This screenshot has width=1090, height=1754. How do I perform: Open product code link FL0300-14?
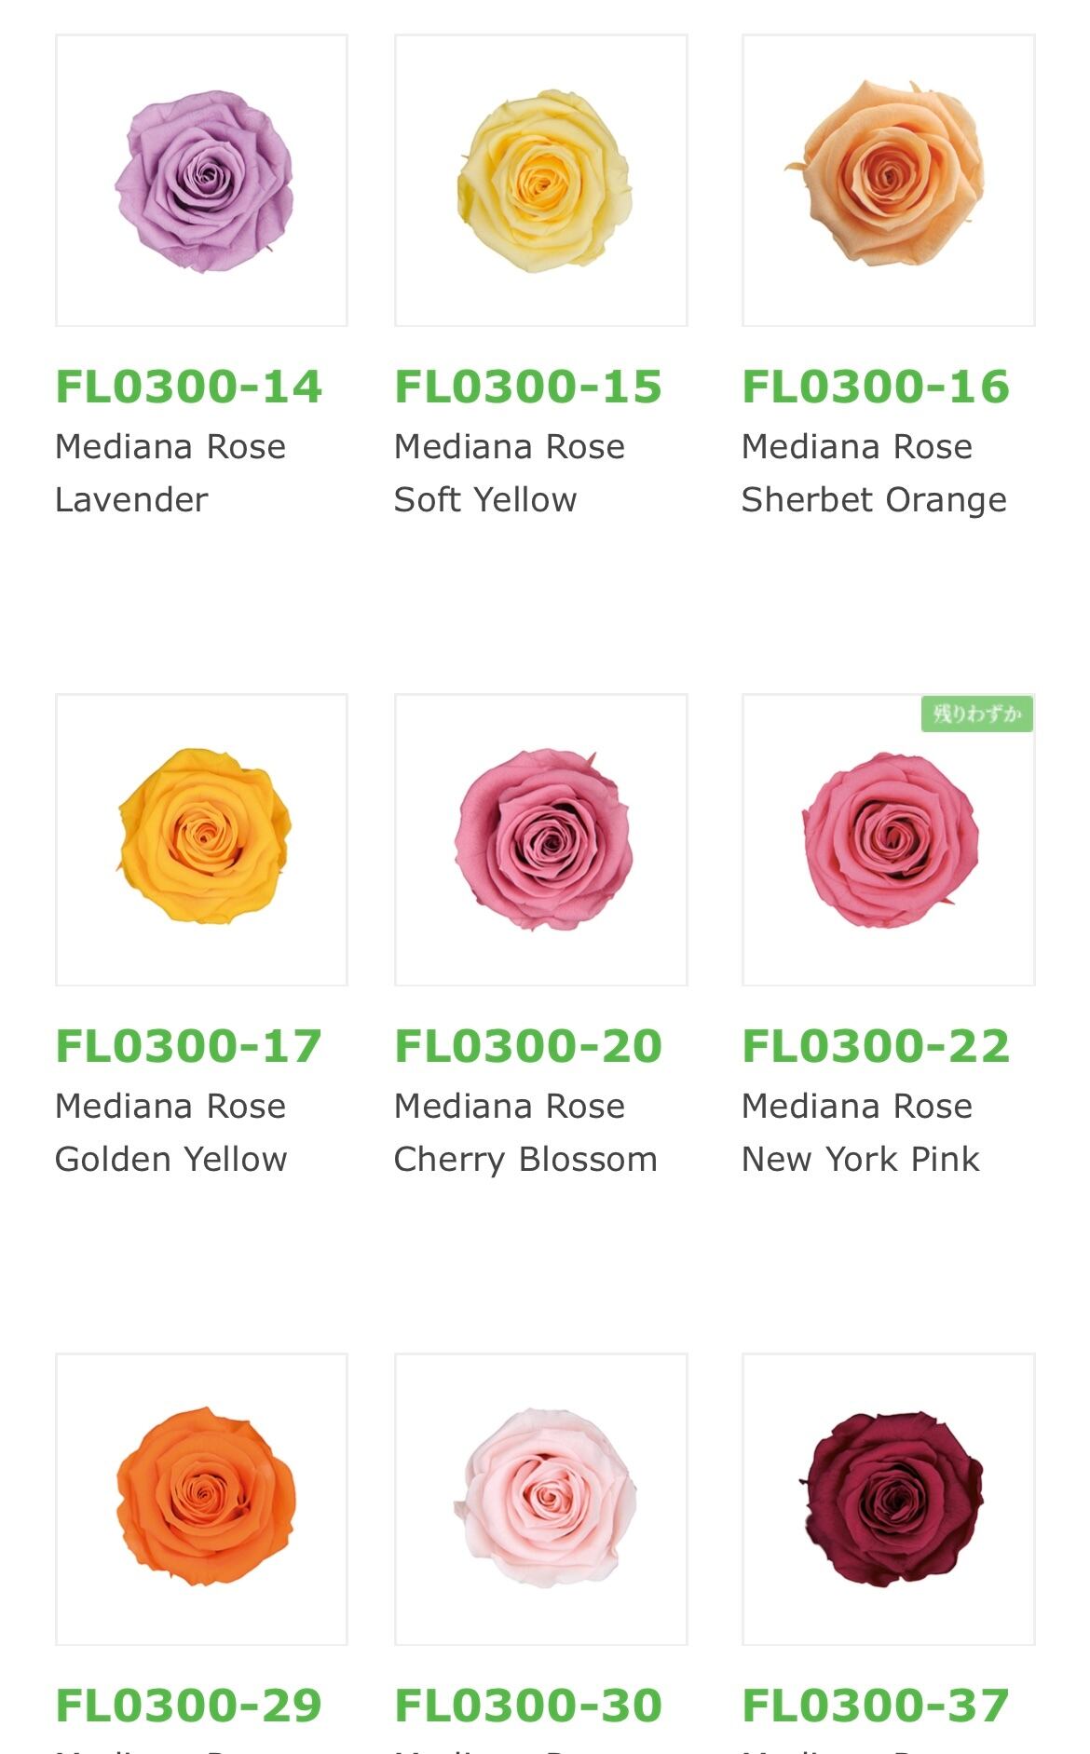(x=189, y=387)
